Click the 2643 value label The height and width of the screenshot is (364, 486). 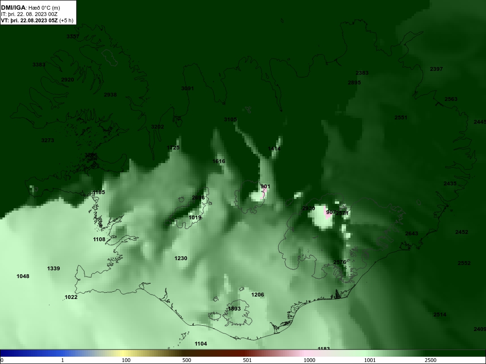412,234
